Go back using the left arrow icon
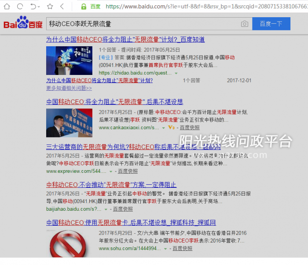Image resolution: width=308 pixels, height=265 pixels. pos(62,7)
